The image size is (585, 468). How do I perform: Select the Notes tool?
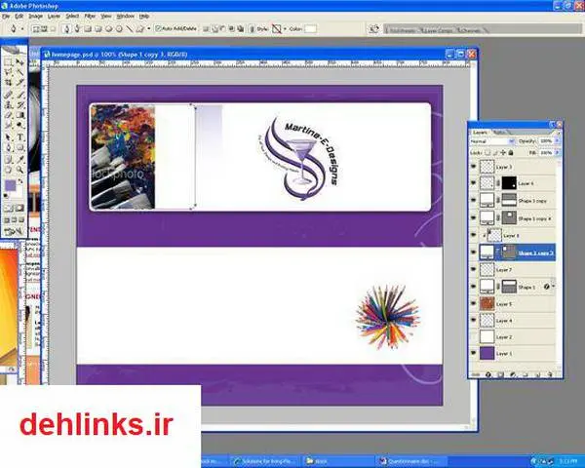[x=8, y=159]
